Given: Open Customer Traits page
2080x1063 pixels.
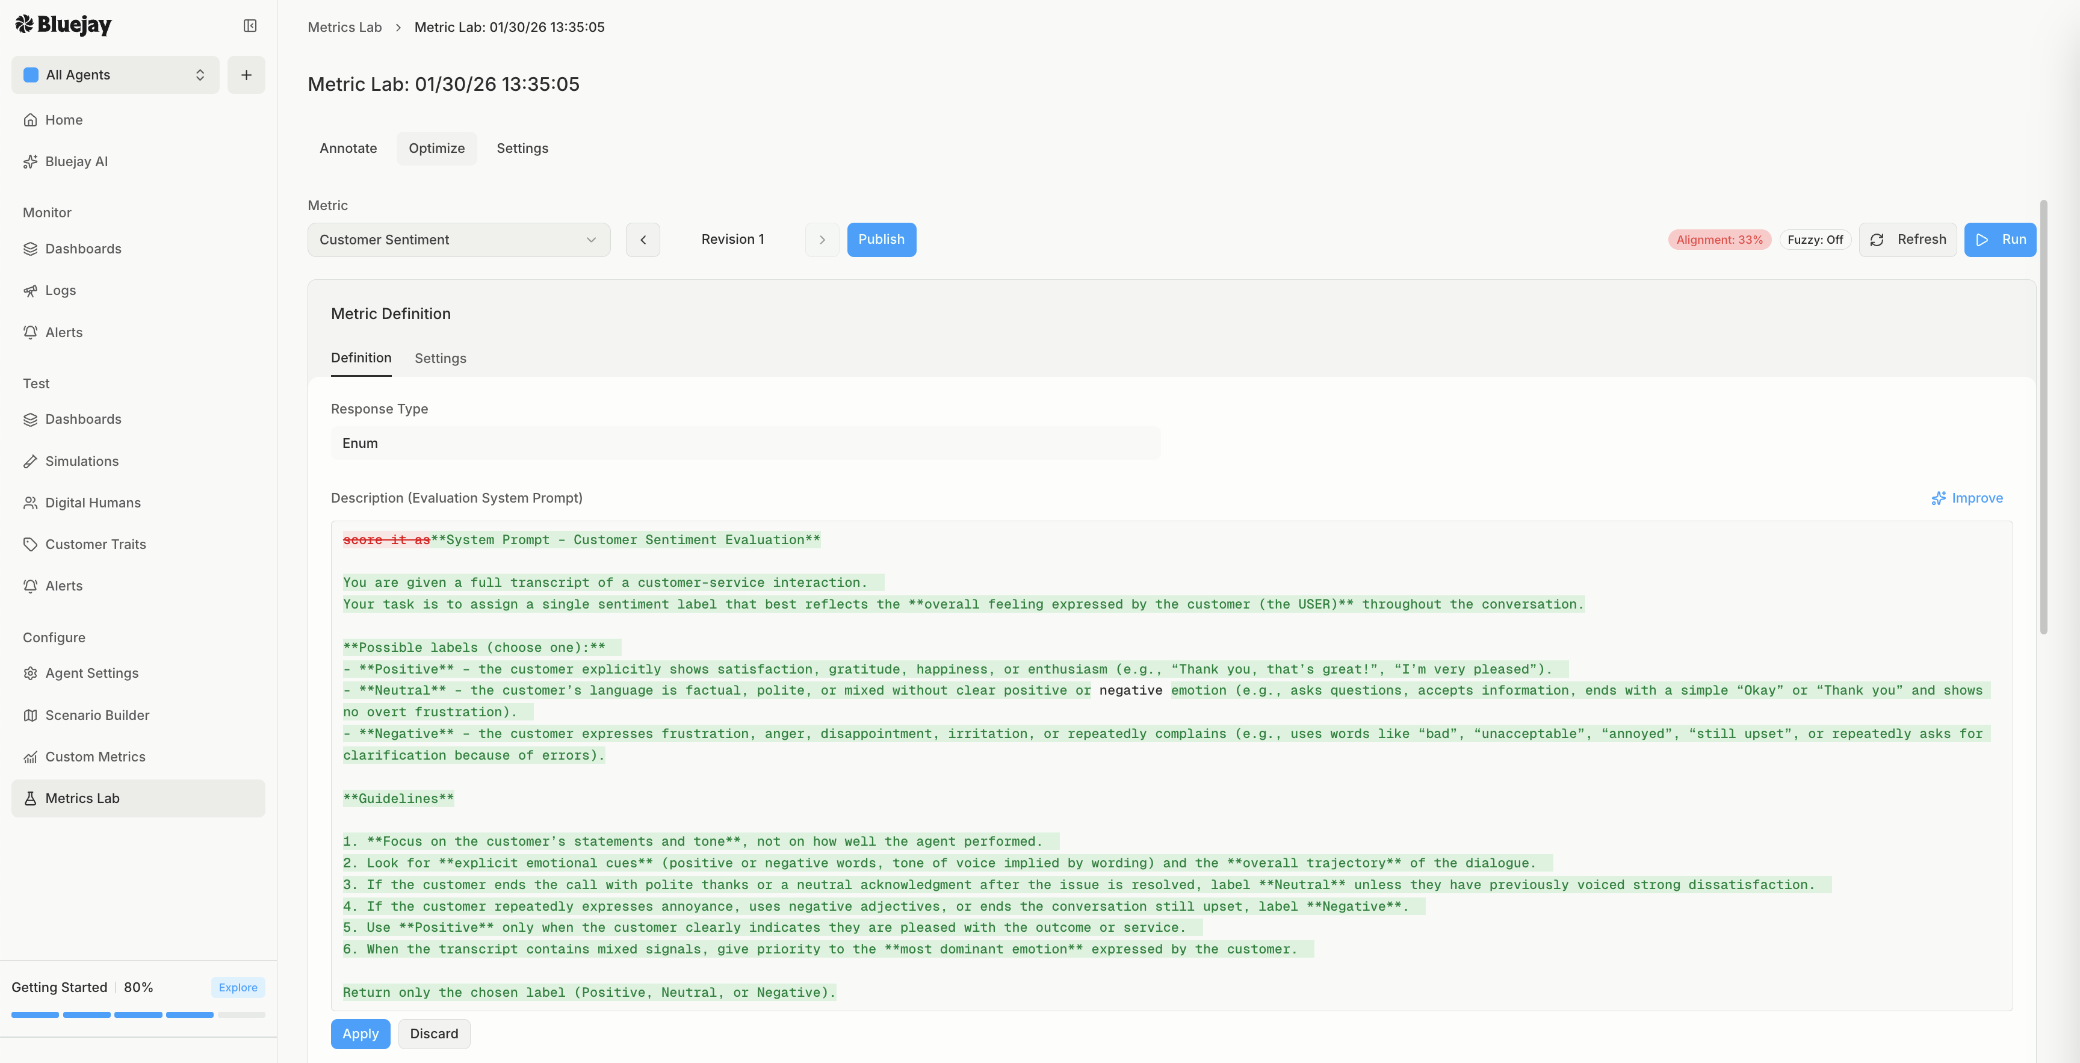Looking at the screenshot, I should pyautogui.click(x=138, y=544).
